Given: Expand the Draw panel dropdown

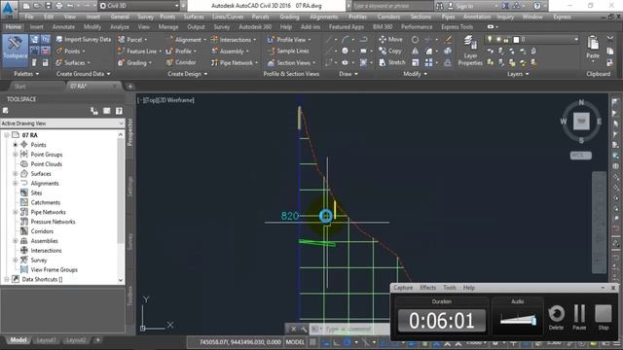Looking at the screenshot, I should (348, 74).
